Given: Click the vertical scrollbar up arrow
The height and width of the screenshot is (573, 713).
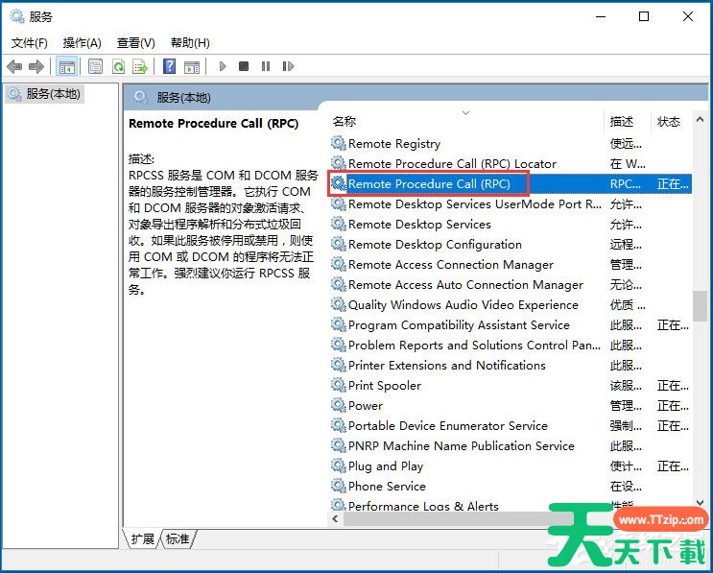Looking at the screenshot, I should (x=700, y=119).
